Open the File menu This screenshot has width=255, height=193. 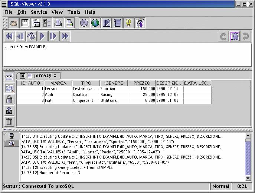(x=9, y=12)
